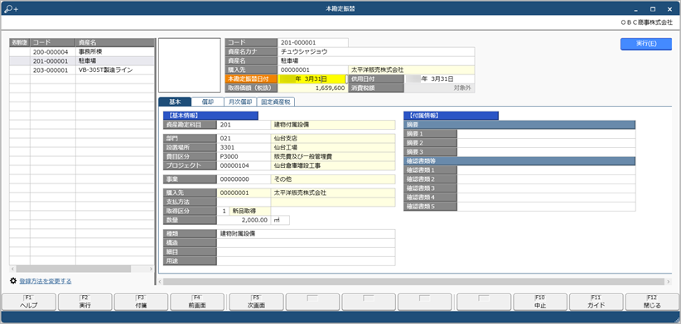Click the magnifier zoom icon in title bar
The width and height of the screenshot is (681, 324).
coord(11,8)
